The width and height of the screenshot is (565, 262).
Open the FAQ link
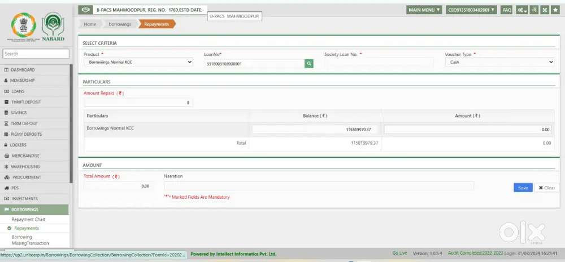507,10
